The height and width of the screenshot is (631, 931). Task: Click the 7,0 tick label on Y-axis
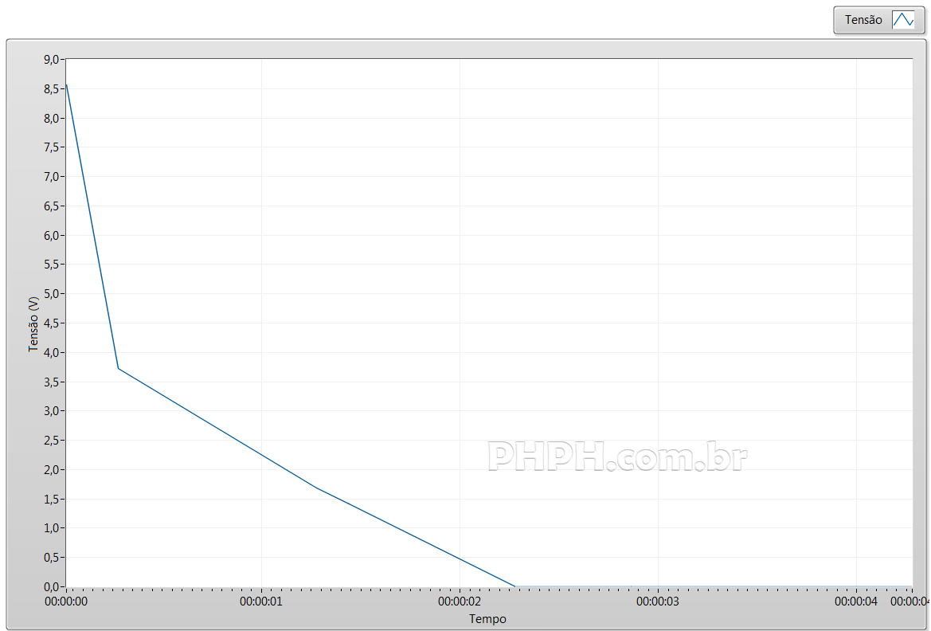tap(52, 176)
